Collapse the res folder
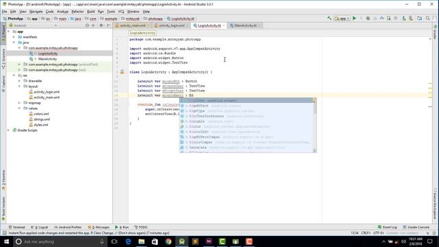The image size is (439, 247). [x=14, y=75]
